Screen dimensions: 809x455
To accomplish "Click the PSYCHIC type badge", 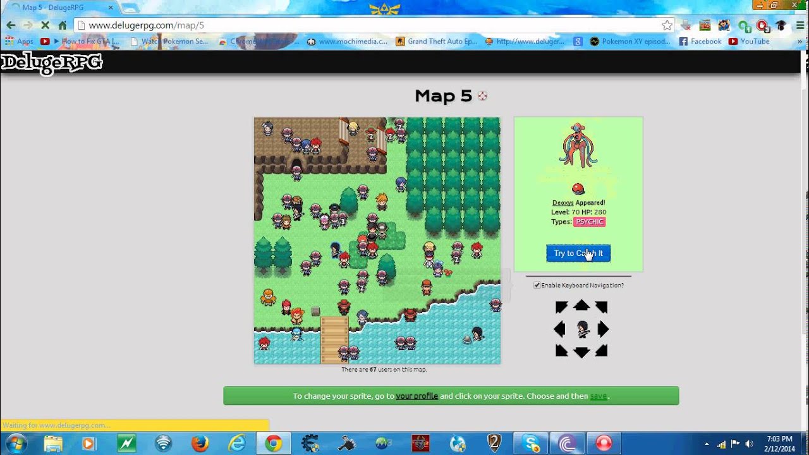I will click(x=589, y=222).
